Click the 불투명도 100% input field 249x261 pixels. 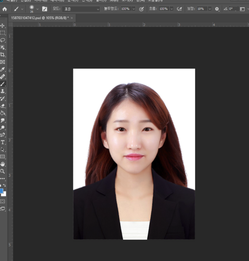point(126,9)
